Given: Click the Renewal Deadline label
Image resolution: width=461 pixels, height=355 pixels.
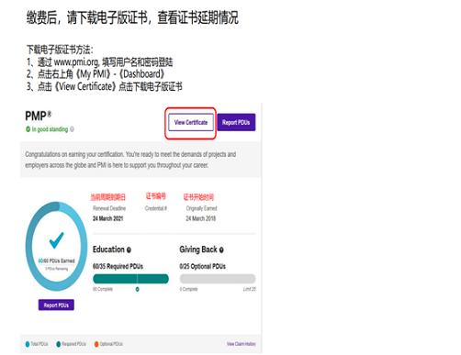Looking at the screenshot, I should tap(109, 208).
